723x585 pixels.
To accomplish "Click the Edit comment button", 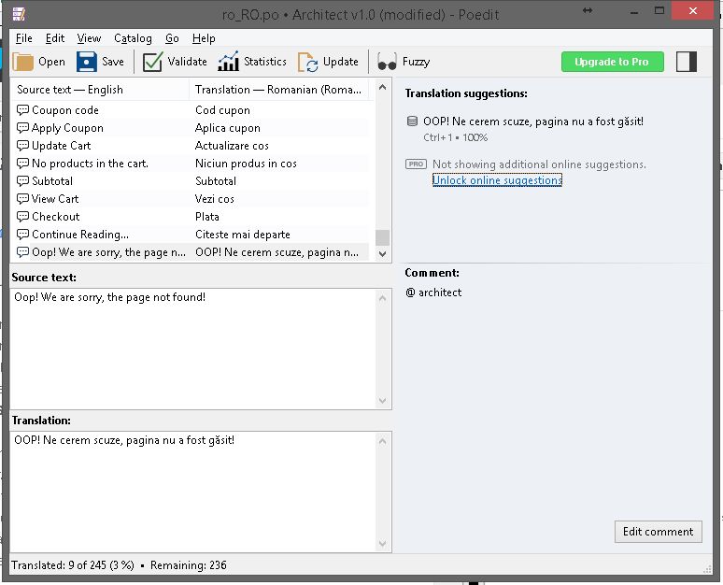I will coord(658,532).
